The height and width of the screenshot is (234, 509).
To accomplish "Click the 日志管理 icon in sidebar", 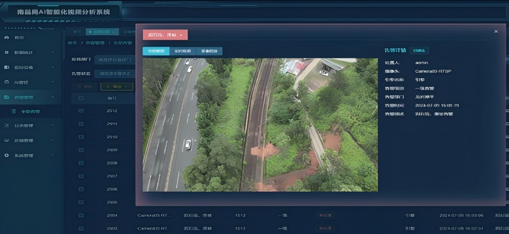I will pos(7,126).
